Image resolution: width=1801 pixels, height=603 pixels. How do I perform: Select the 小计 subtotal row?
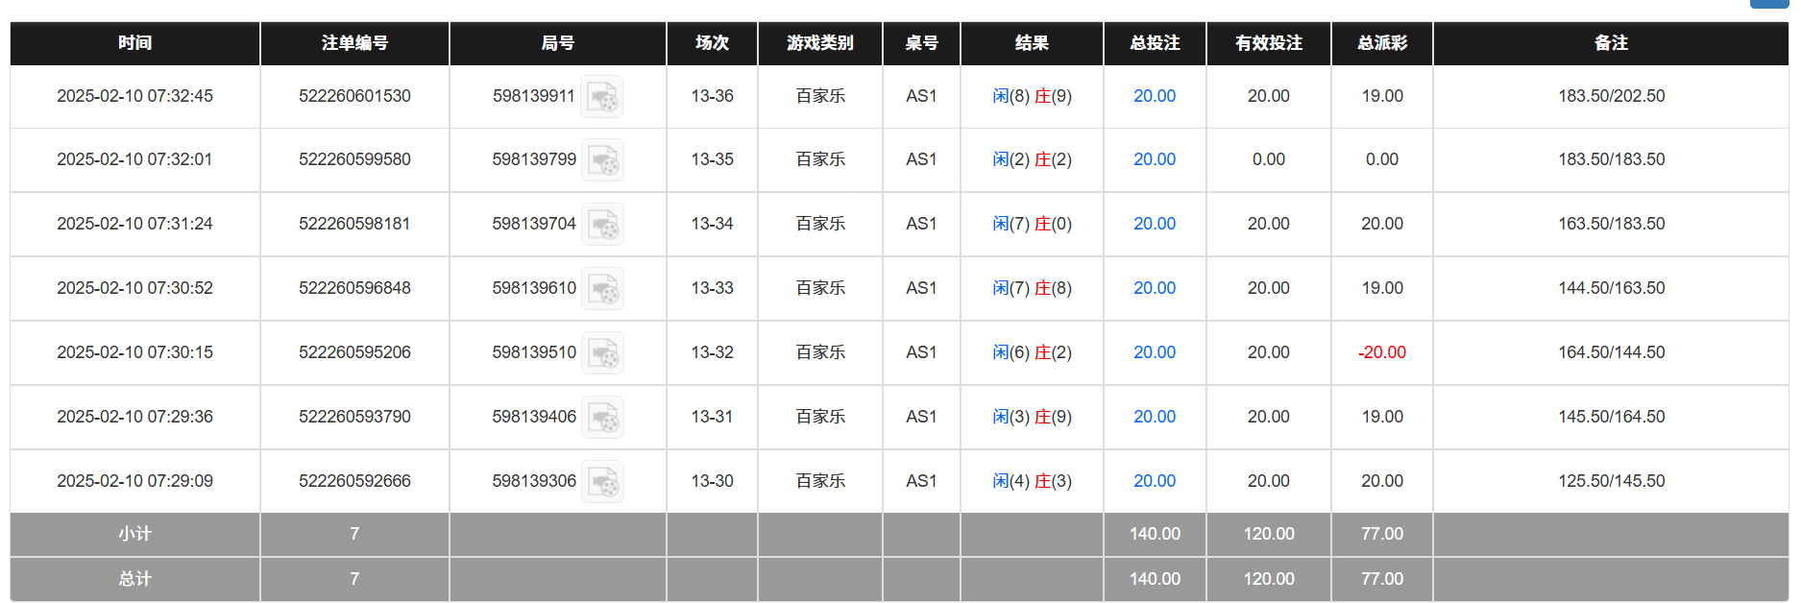tap(134, 534)
